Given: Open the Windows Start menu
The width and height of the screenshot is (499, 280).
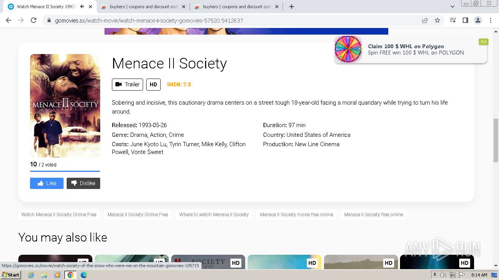Looking at the screenshot, I should (11, 275).
